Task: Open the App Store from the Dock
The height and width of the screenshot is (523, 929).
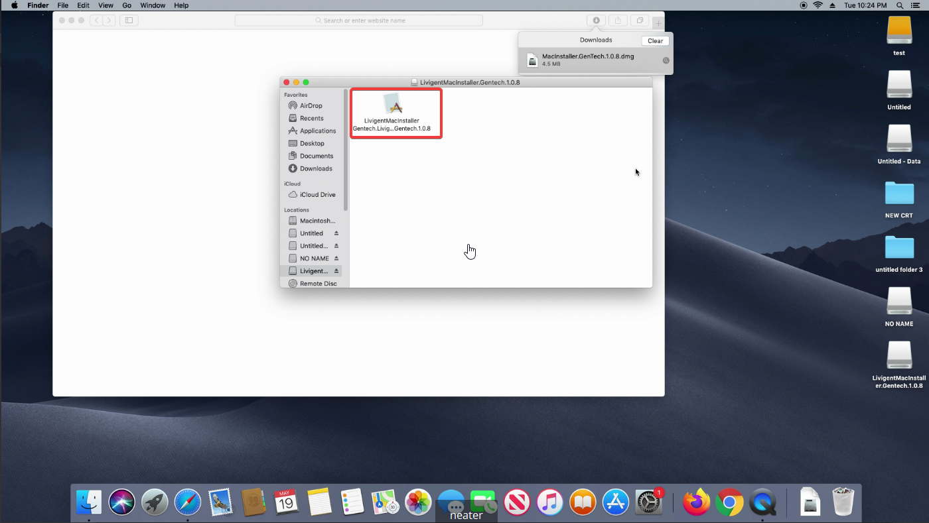Action: tap(616, 502)
